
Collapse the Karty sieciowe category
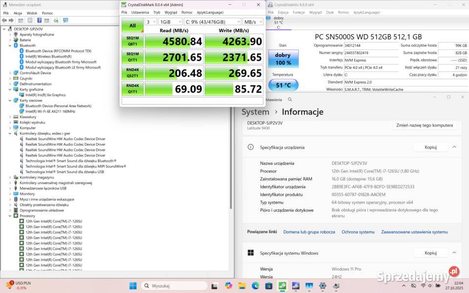(x=10, y=100)
